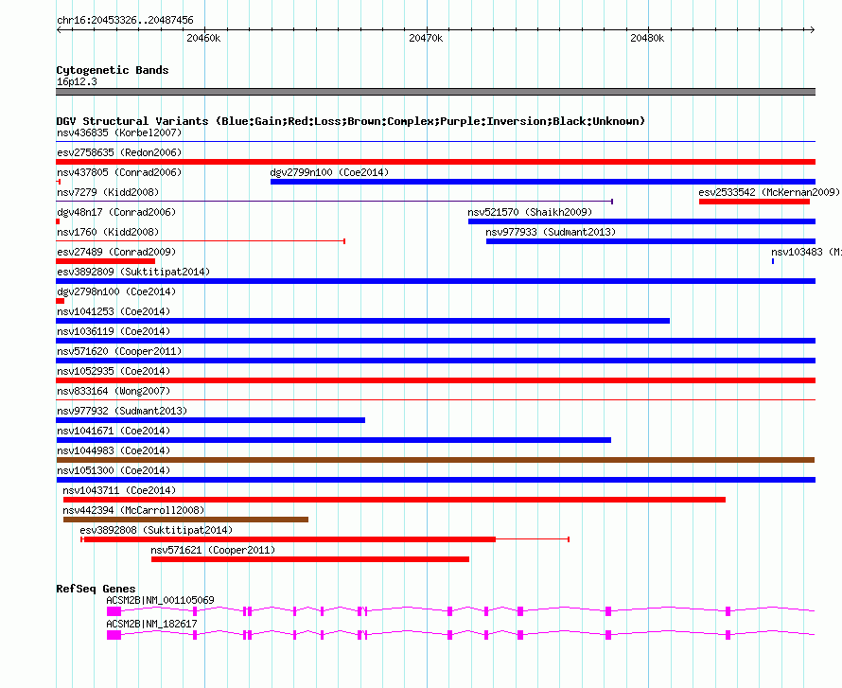Click the blue nsv1041253 gain bar
The width and height of the screenshot is (842, 688).
[363, 321]
